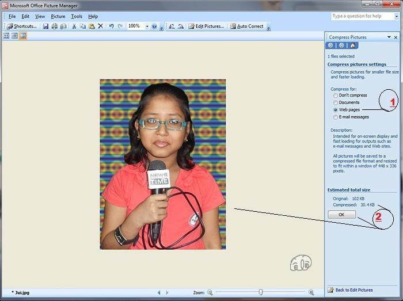Select the E-mail messages compression option
This screenshot has width=403, height=301.
tap(335, 117)
